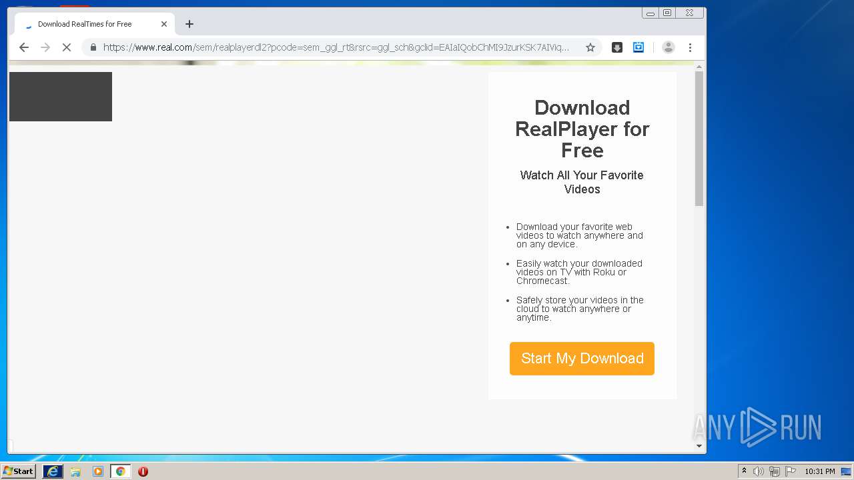854x480 pixels.
Task: Minimize the Chrome window
Action: [651, 13]
